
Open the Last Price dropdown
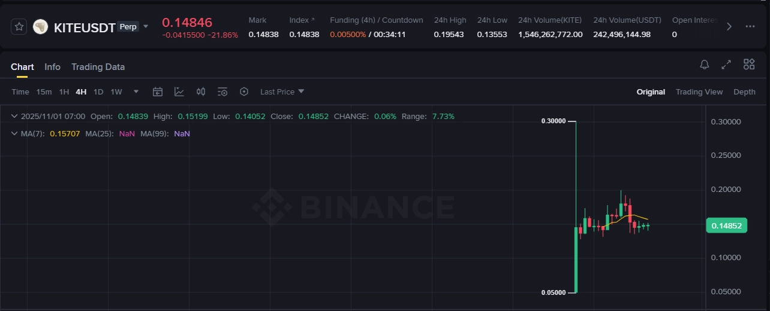pos(282,92)
